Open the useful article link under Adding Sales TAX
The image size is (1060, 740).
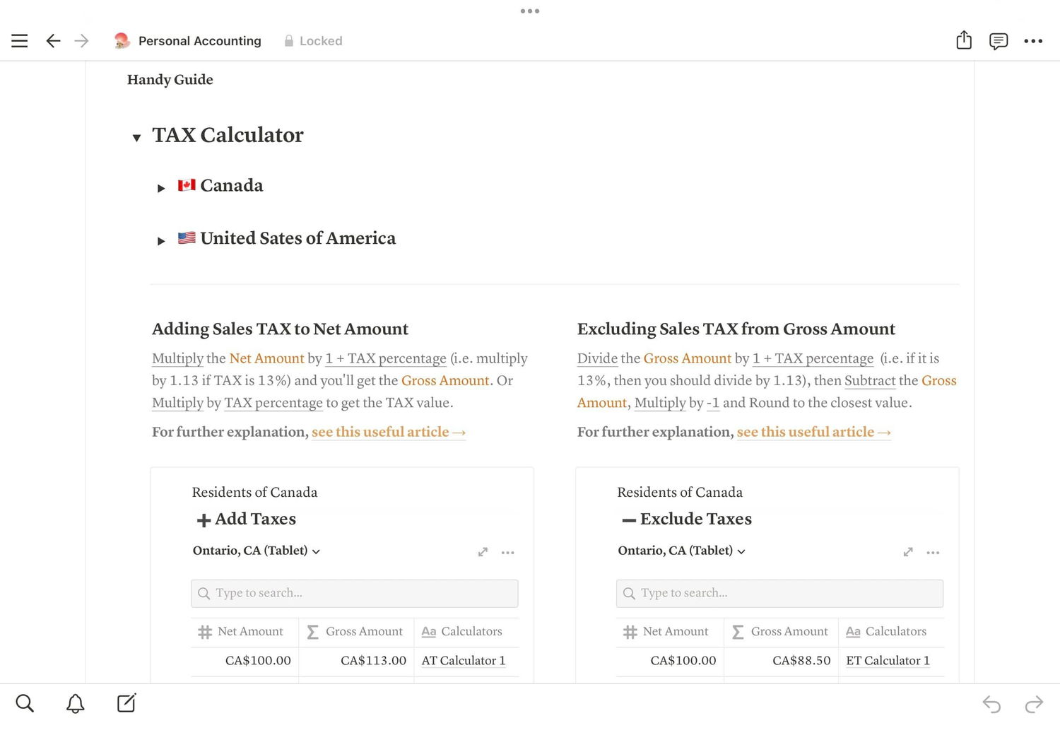[389, 432]
